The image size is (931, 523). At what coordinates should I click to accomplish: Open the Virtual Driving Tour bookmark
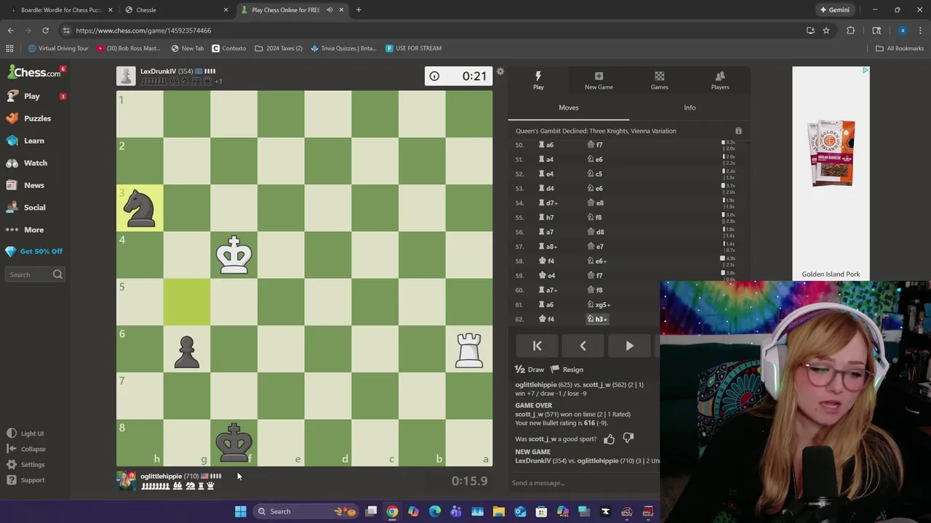point(57,49)
